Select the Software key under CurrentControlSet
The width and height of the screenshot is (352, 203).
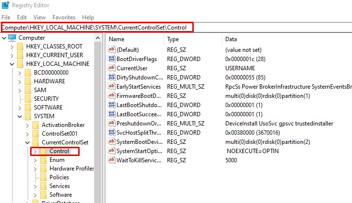[x=61, y=195]
